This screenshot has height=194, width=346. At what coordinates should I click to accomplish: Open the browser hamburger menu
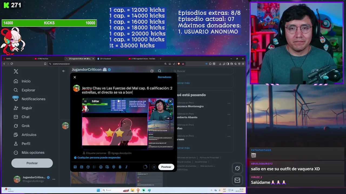(243, 64)
